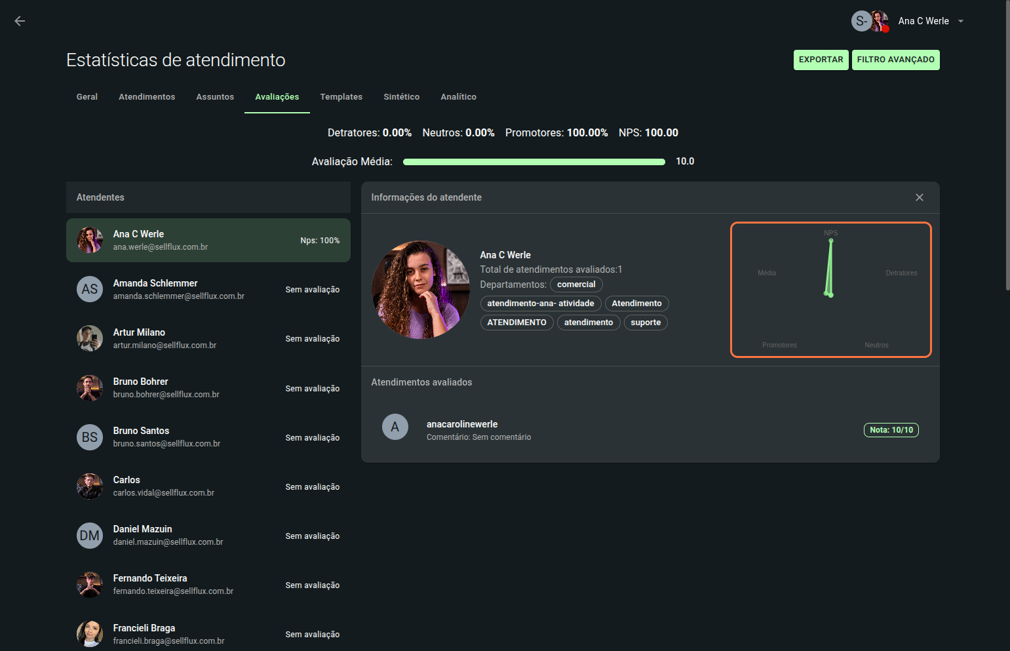Open FILTRO AVANÇADO
The width and height of the screenshot is (1010, 651).
click(x=895, y=60)
